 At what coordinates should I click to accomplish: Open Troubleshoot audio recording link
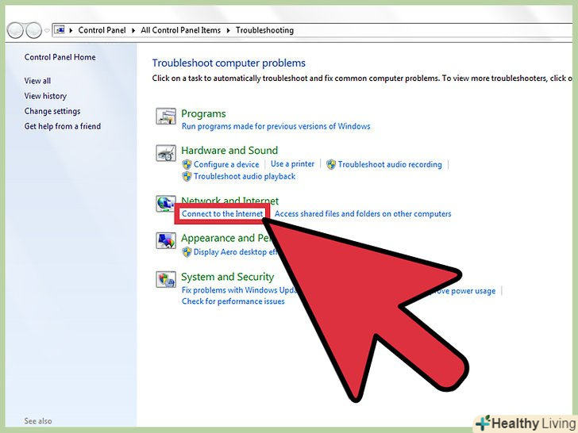[390, 164]
